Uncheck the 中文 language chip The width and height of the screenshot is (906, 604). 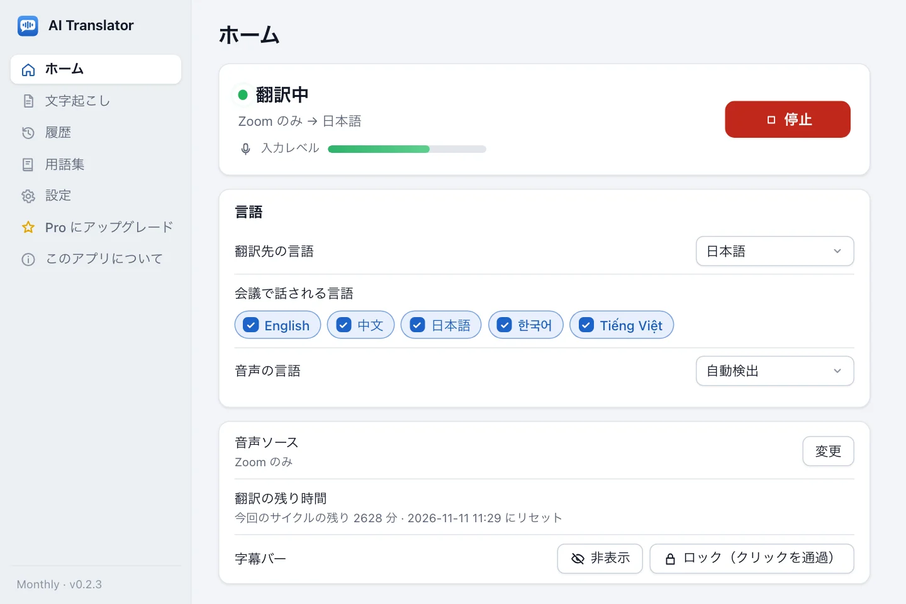coord(361,325)
